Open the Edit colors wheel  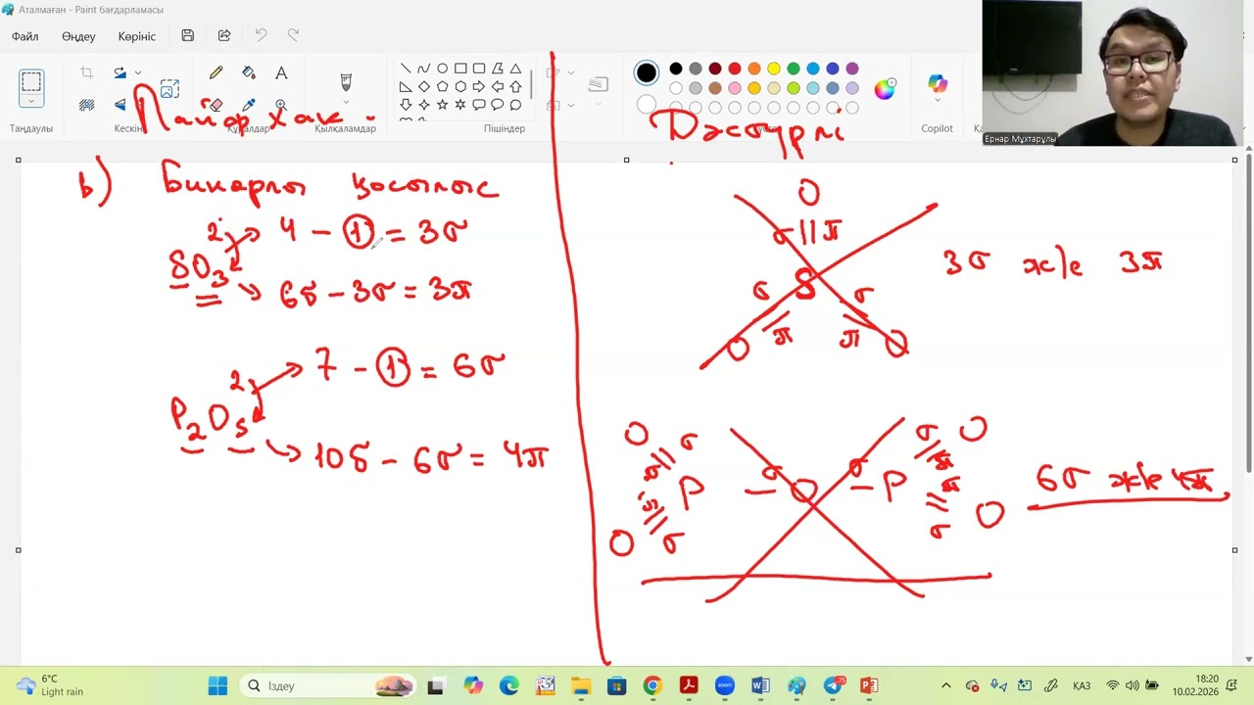coord(885,89)
